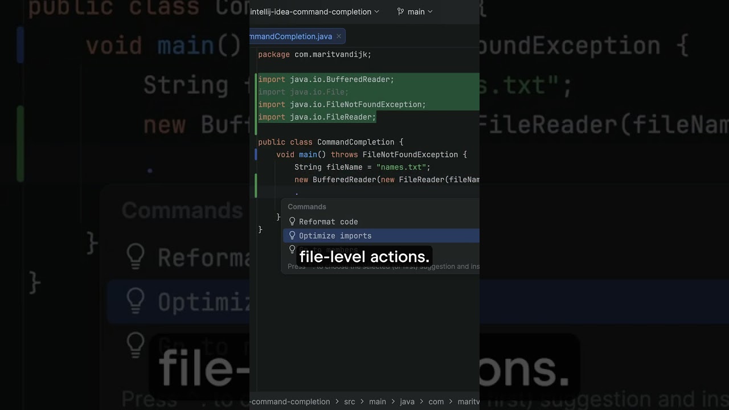Click the lightbulb icon beside Reformat code
The height and width of the screenshot is (410, 729).
pyautogui.click(x=292, y=222)
